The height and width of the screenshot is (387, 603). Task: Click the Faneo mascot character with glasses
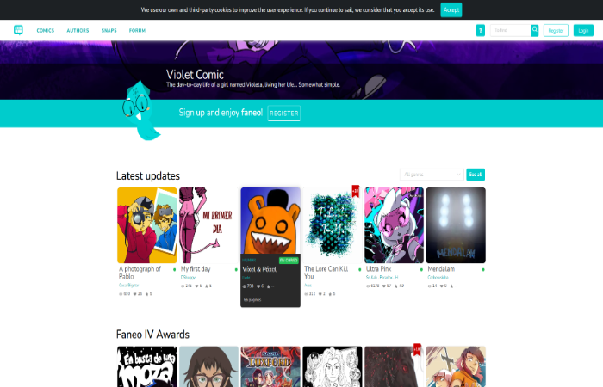pos(140,111)
